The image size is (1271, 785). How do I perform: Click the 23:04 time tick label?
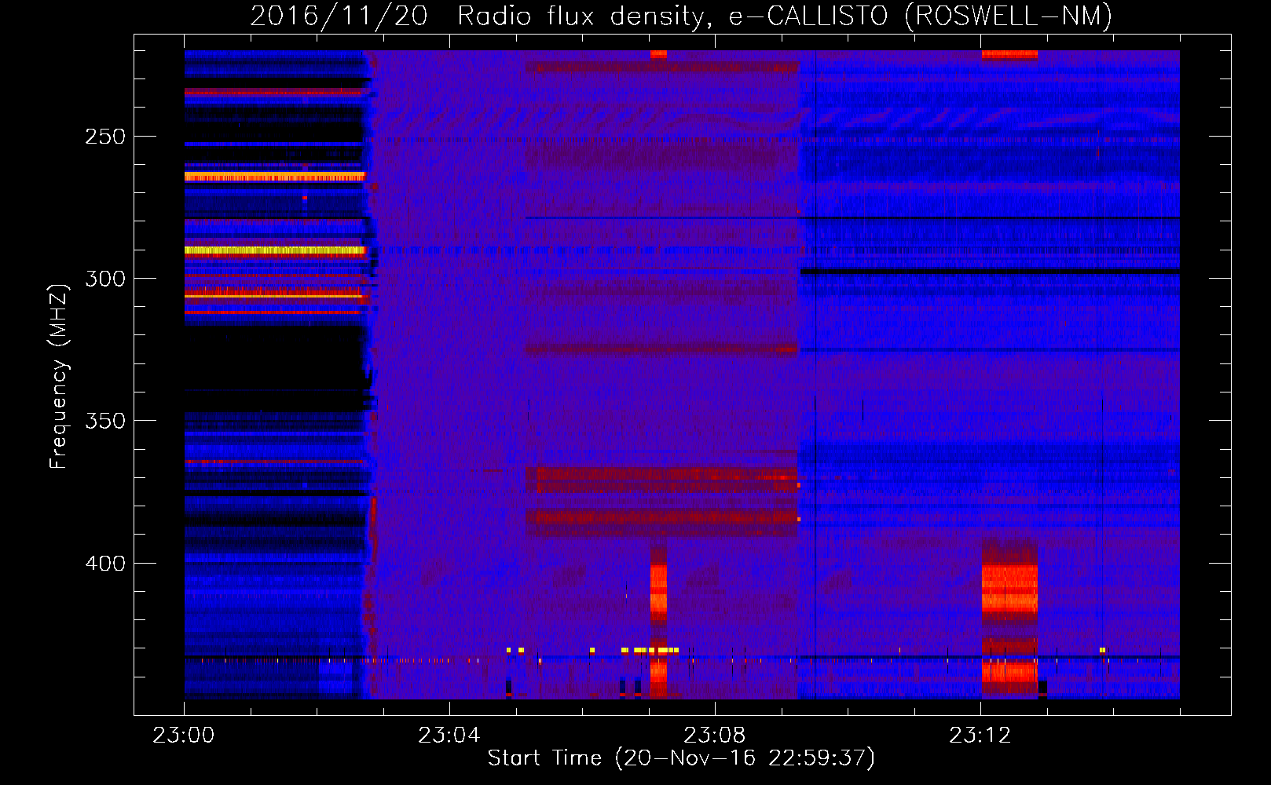[x=449, y=736]
